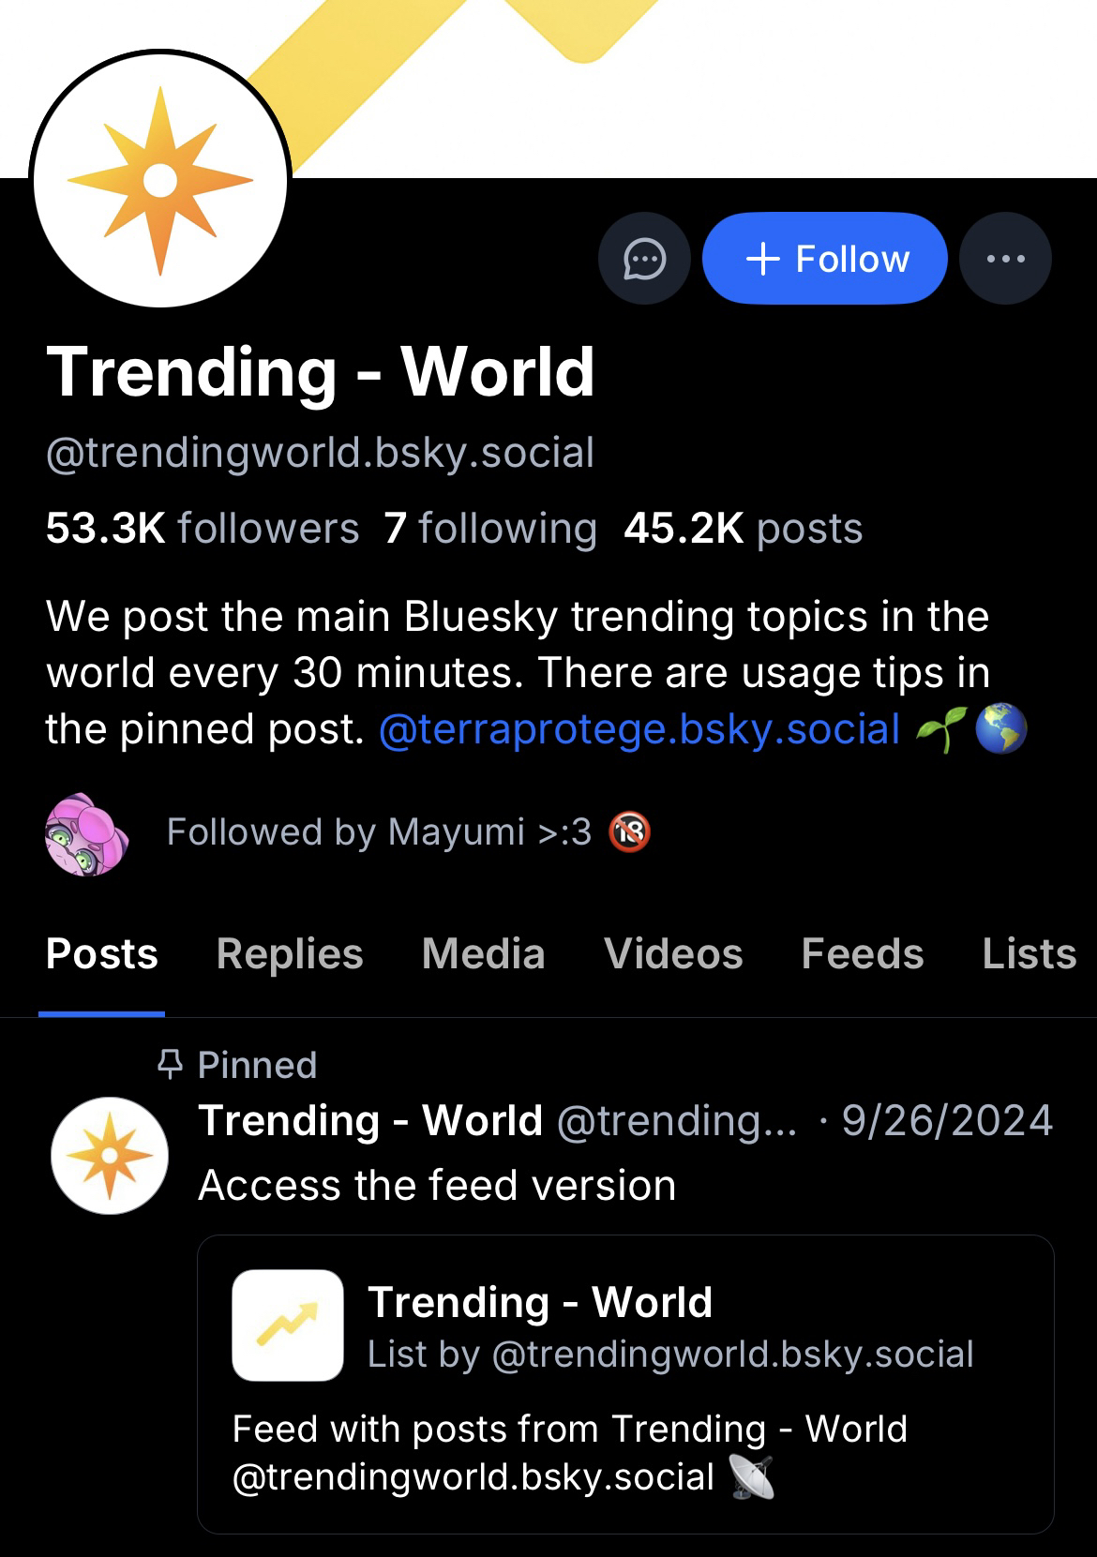The width and height of the screenshot is (1097, 1557).
Task: Switch to the Replies tab
Action: point(289,954)
